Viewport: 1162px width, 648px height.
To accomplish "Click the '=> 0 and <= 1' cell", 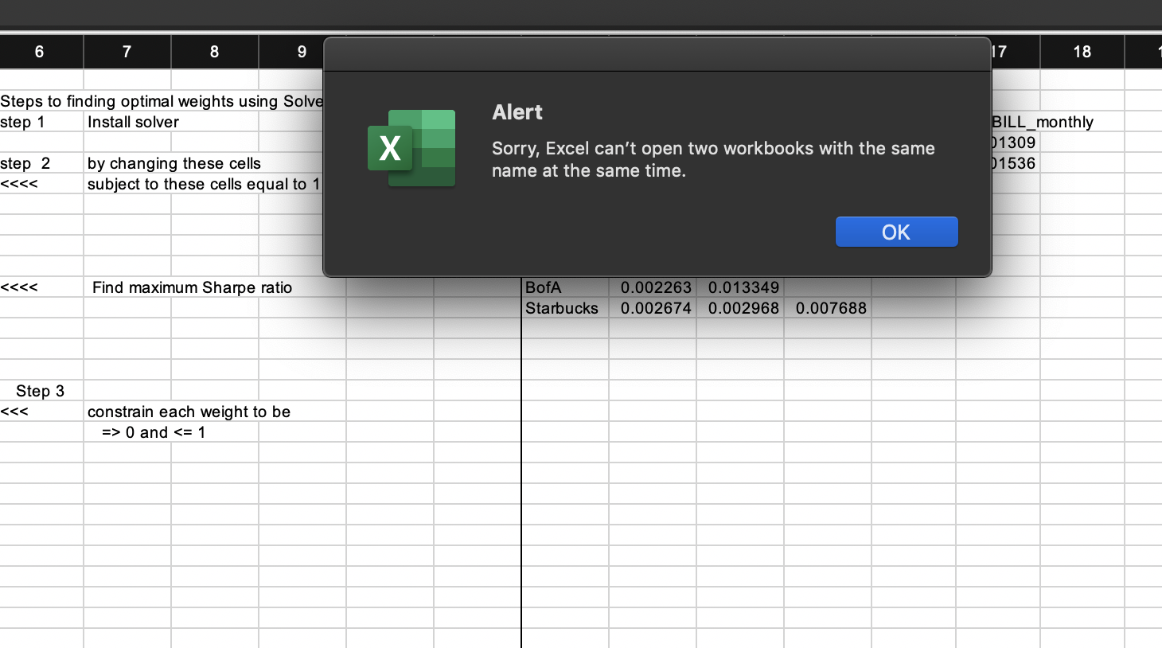I will (x=154, y=432).
